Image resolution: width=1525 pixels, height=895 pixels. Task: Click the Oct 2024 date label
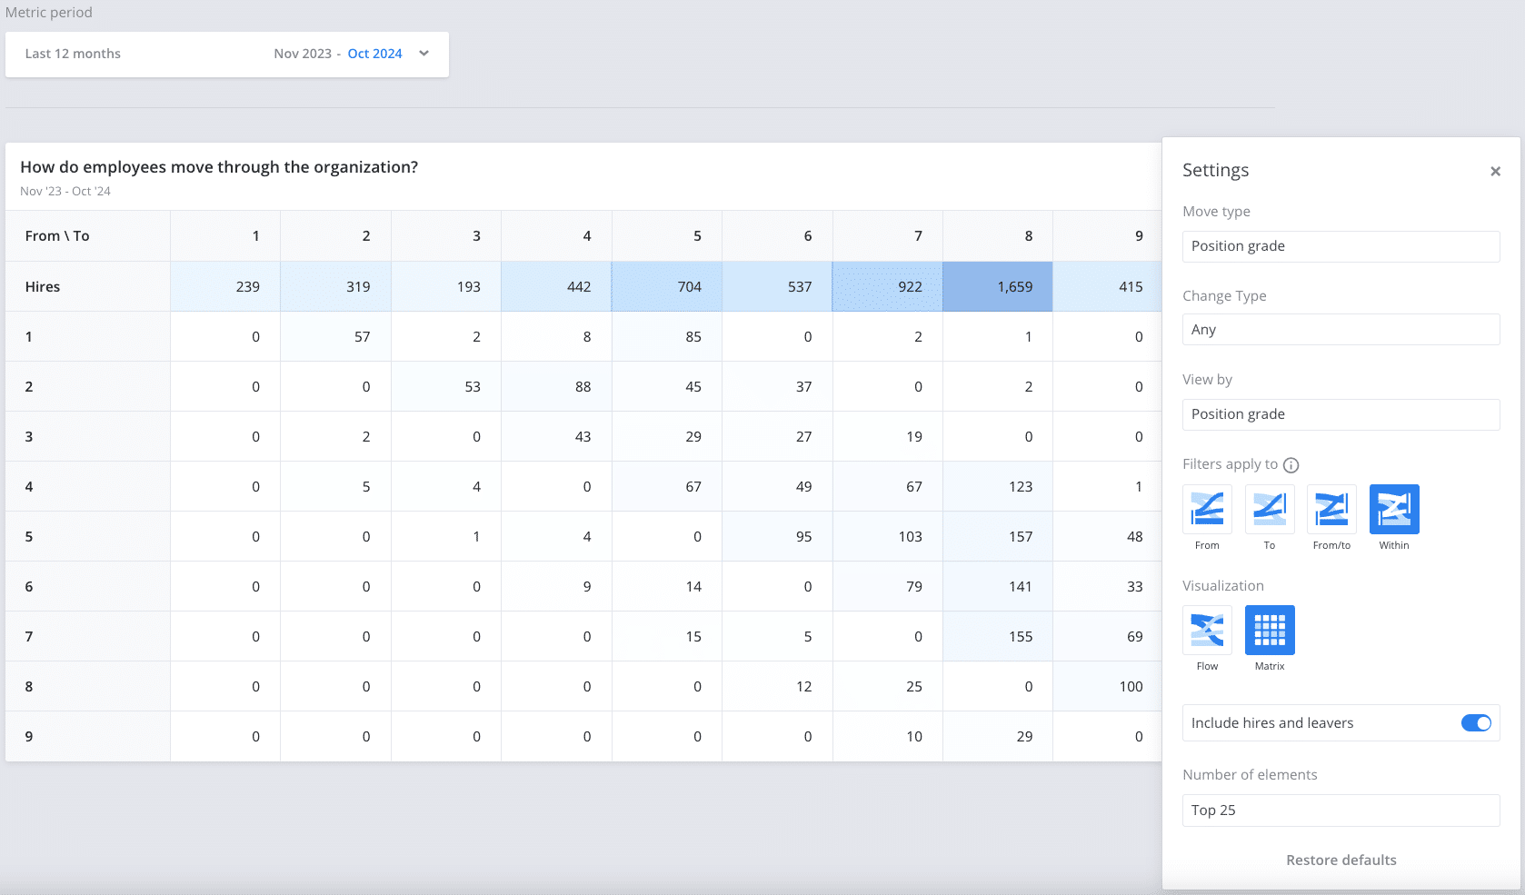point(374,54)
